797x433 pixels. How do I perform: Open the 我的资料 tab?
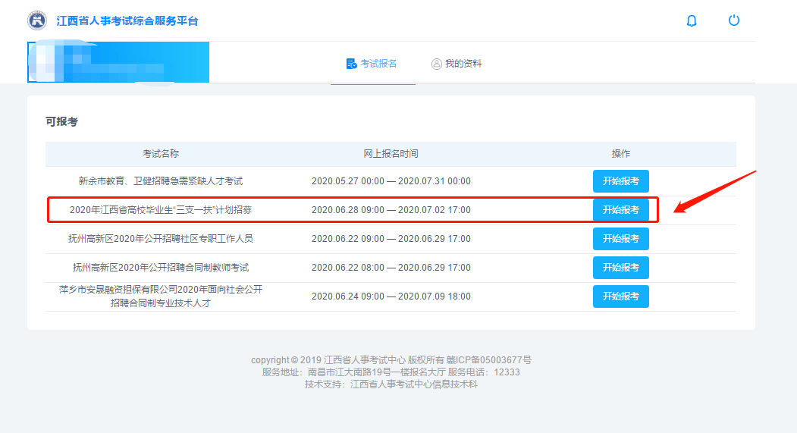click(x=457, y=64)
